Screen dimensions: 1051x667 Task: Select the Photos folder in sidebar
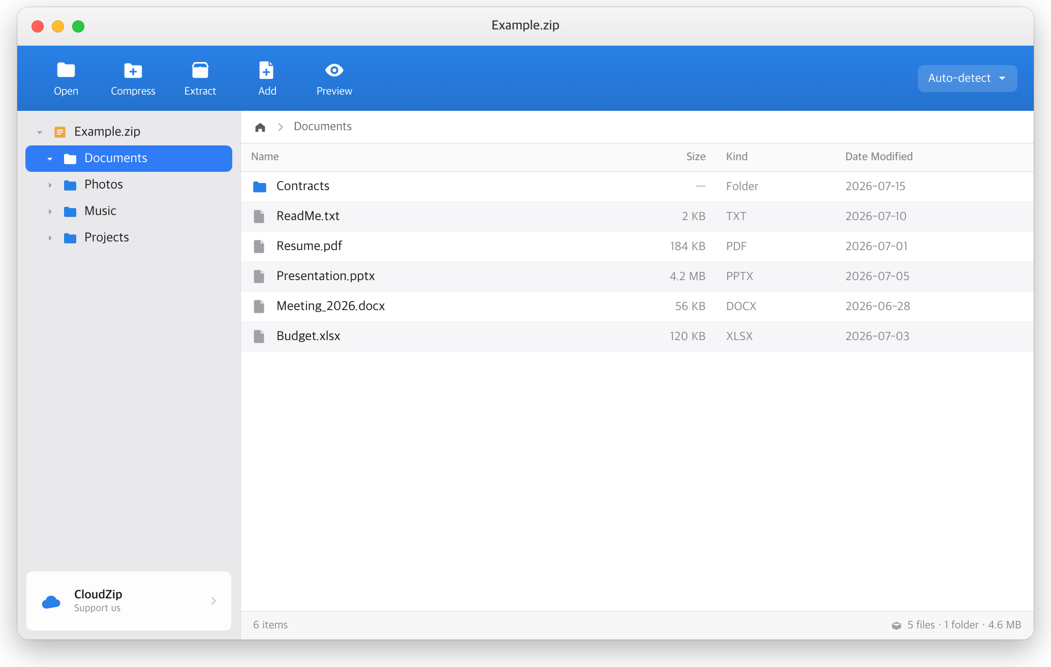click(129, 185)
